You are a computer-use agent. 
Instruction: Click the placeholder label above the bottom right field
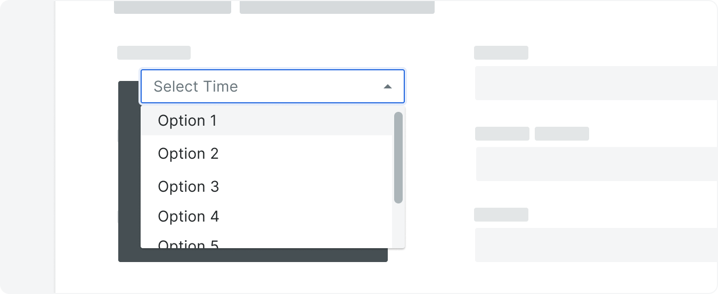pyautogui.click(x=501, y=215)
